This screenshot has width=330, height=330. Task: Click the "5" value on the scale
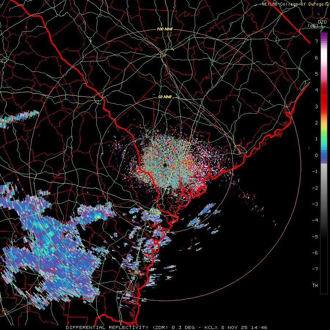tap(316, 74)
